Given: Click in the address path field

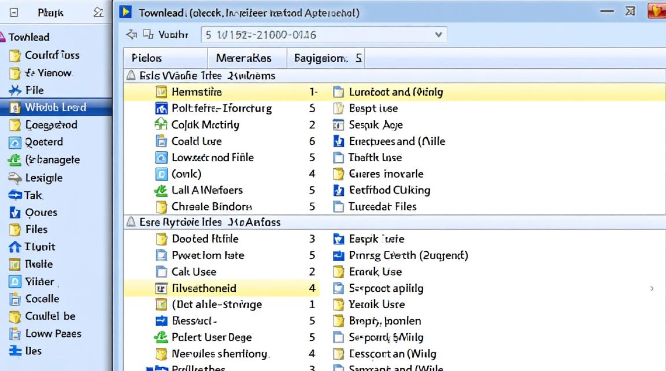Looking at the screenshot, I should point(324,35).
